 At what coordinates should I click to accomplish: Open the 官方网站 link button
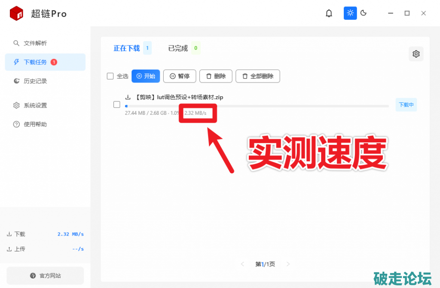(x=45, y=276)
